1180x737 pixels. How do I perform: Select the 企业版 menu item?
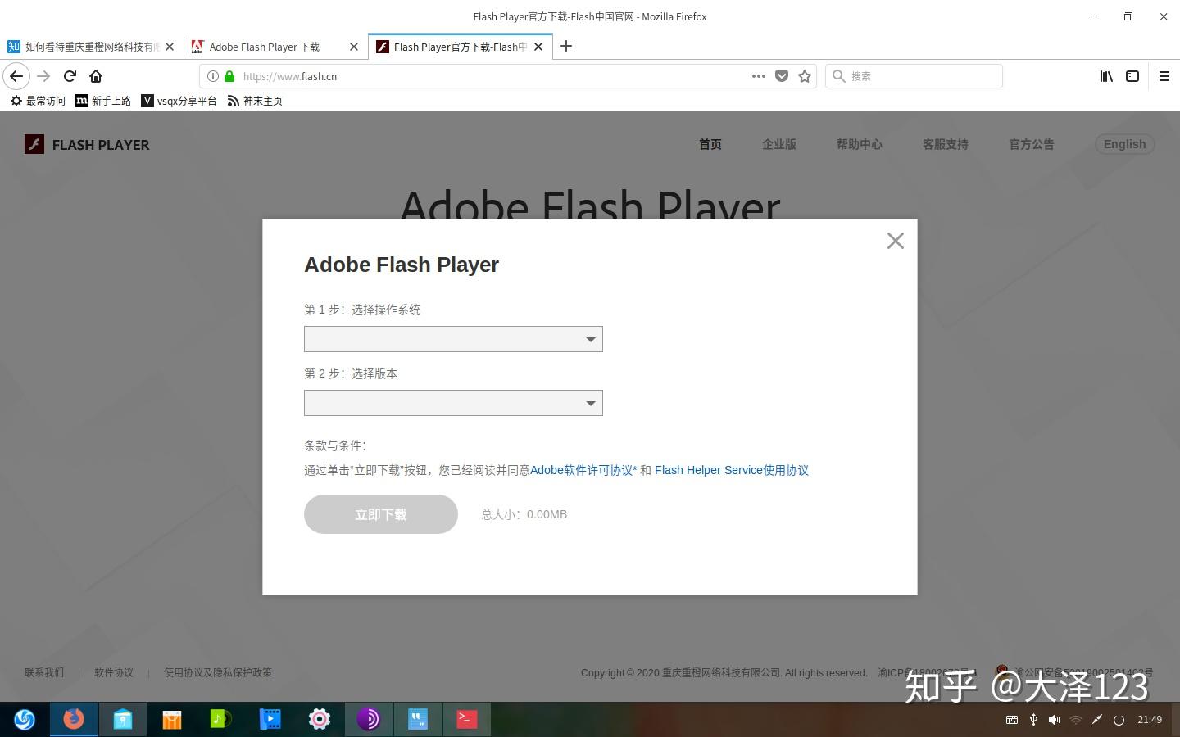click(x=778, y=144)
